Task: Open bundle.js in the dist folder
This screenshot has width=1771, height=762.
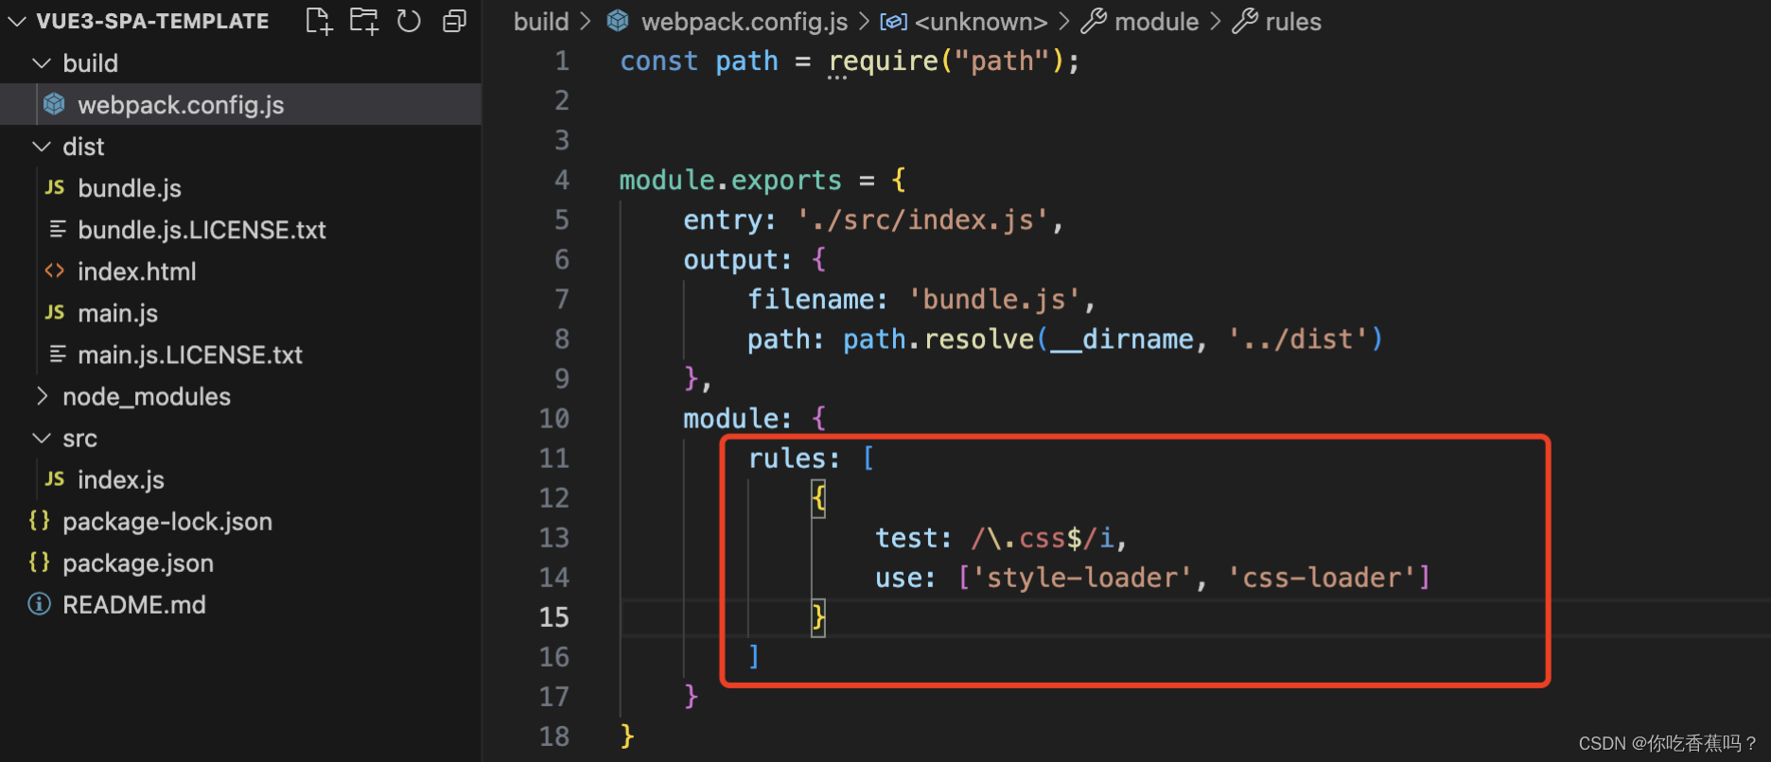Action: click(130, 188)
